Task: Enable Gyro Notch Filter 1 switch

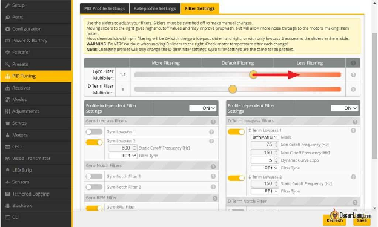Action: pos(94,176)
